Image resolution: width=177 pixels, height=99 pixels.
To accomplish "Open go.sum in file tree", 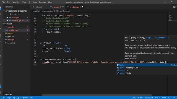I will tap(11, 37).
